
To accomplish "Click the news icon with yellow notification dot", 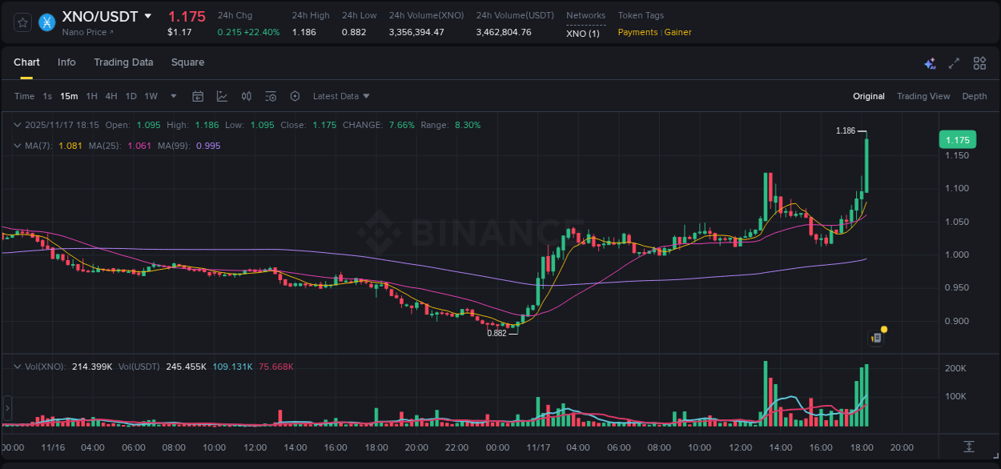I will [876, 337].
